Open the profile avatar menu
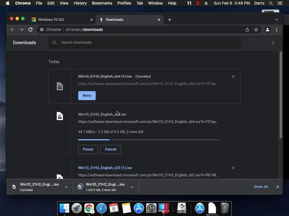289x216 pixels. (x=268, y=30)
